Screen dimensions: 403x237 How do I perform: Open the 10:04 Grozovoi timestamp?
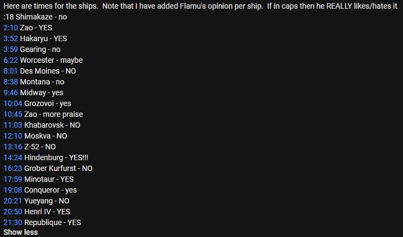point(12,103)
